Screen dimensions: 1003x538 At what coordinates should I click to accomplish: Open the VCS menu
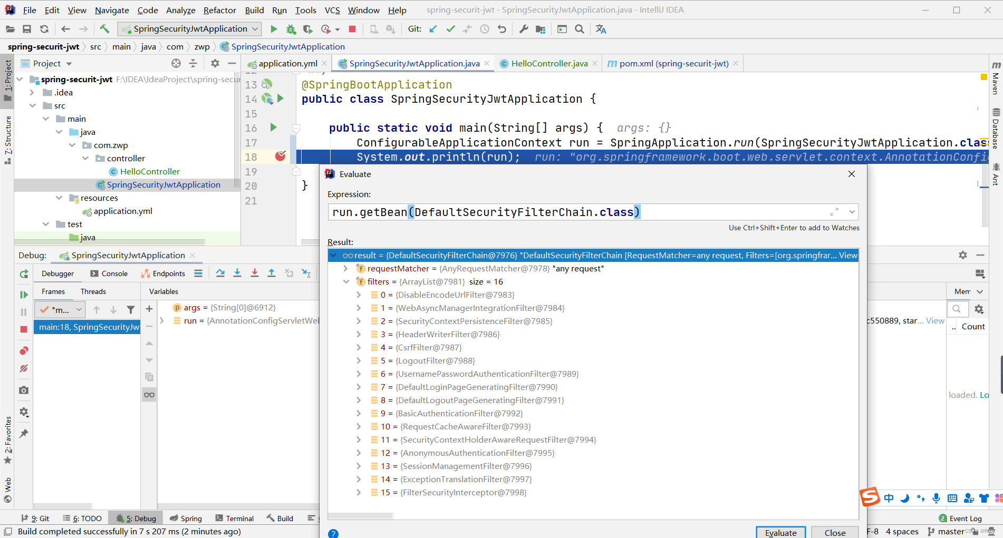(x=332, y=10)
